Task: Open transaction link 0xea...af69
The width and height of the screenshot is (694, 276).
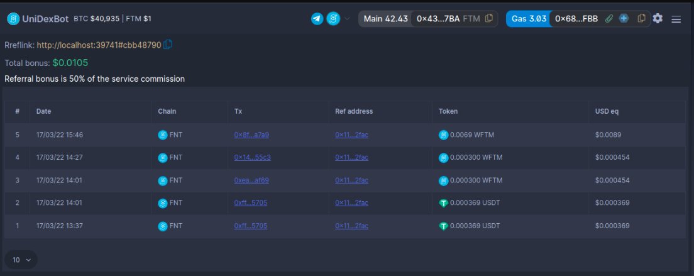Action: coord(251,180)
